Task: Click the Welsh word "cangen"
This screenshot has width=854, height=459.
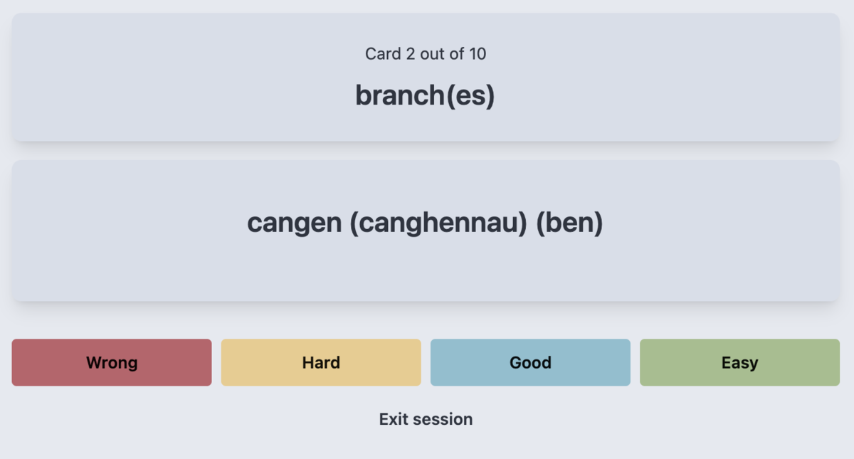Action: (294, 223)
